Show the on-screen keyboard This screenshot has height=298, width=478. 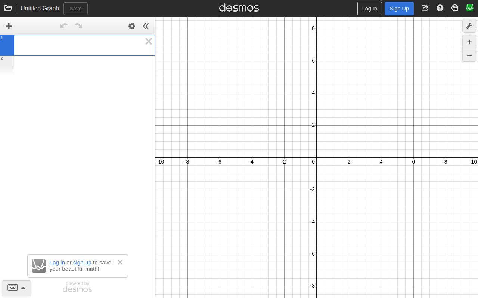pos(13,288)
